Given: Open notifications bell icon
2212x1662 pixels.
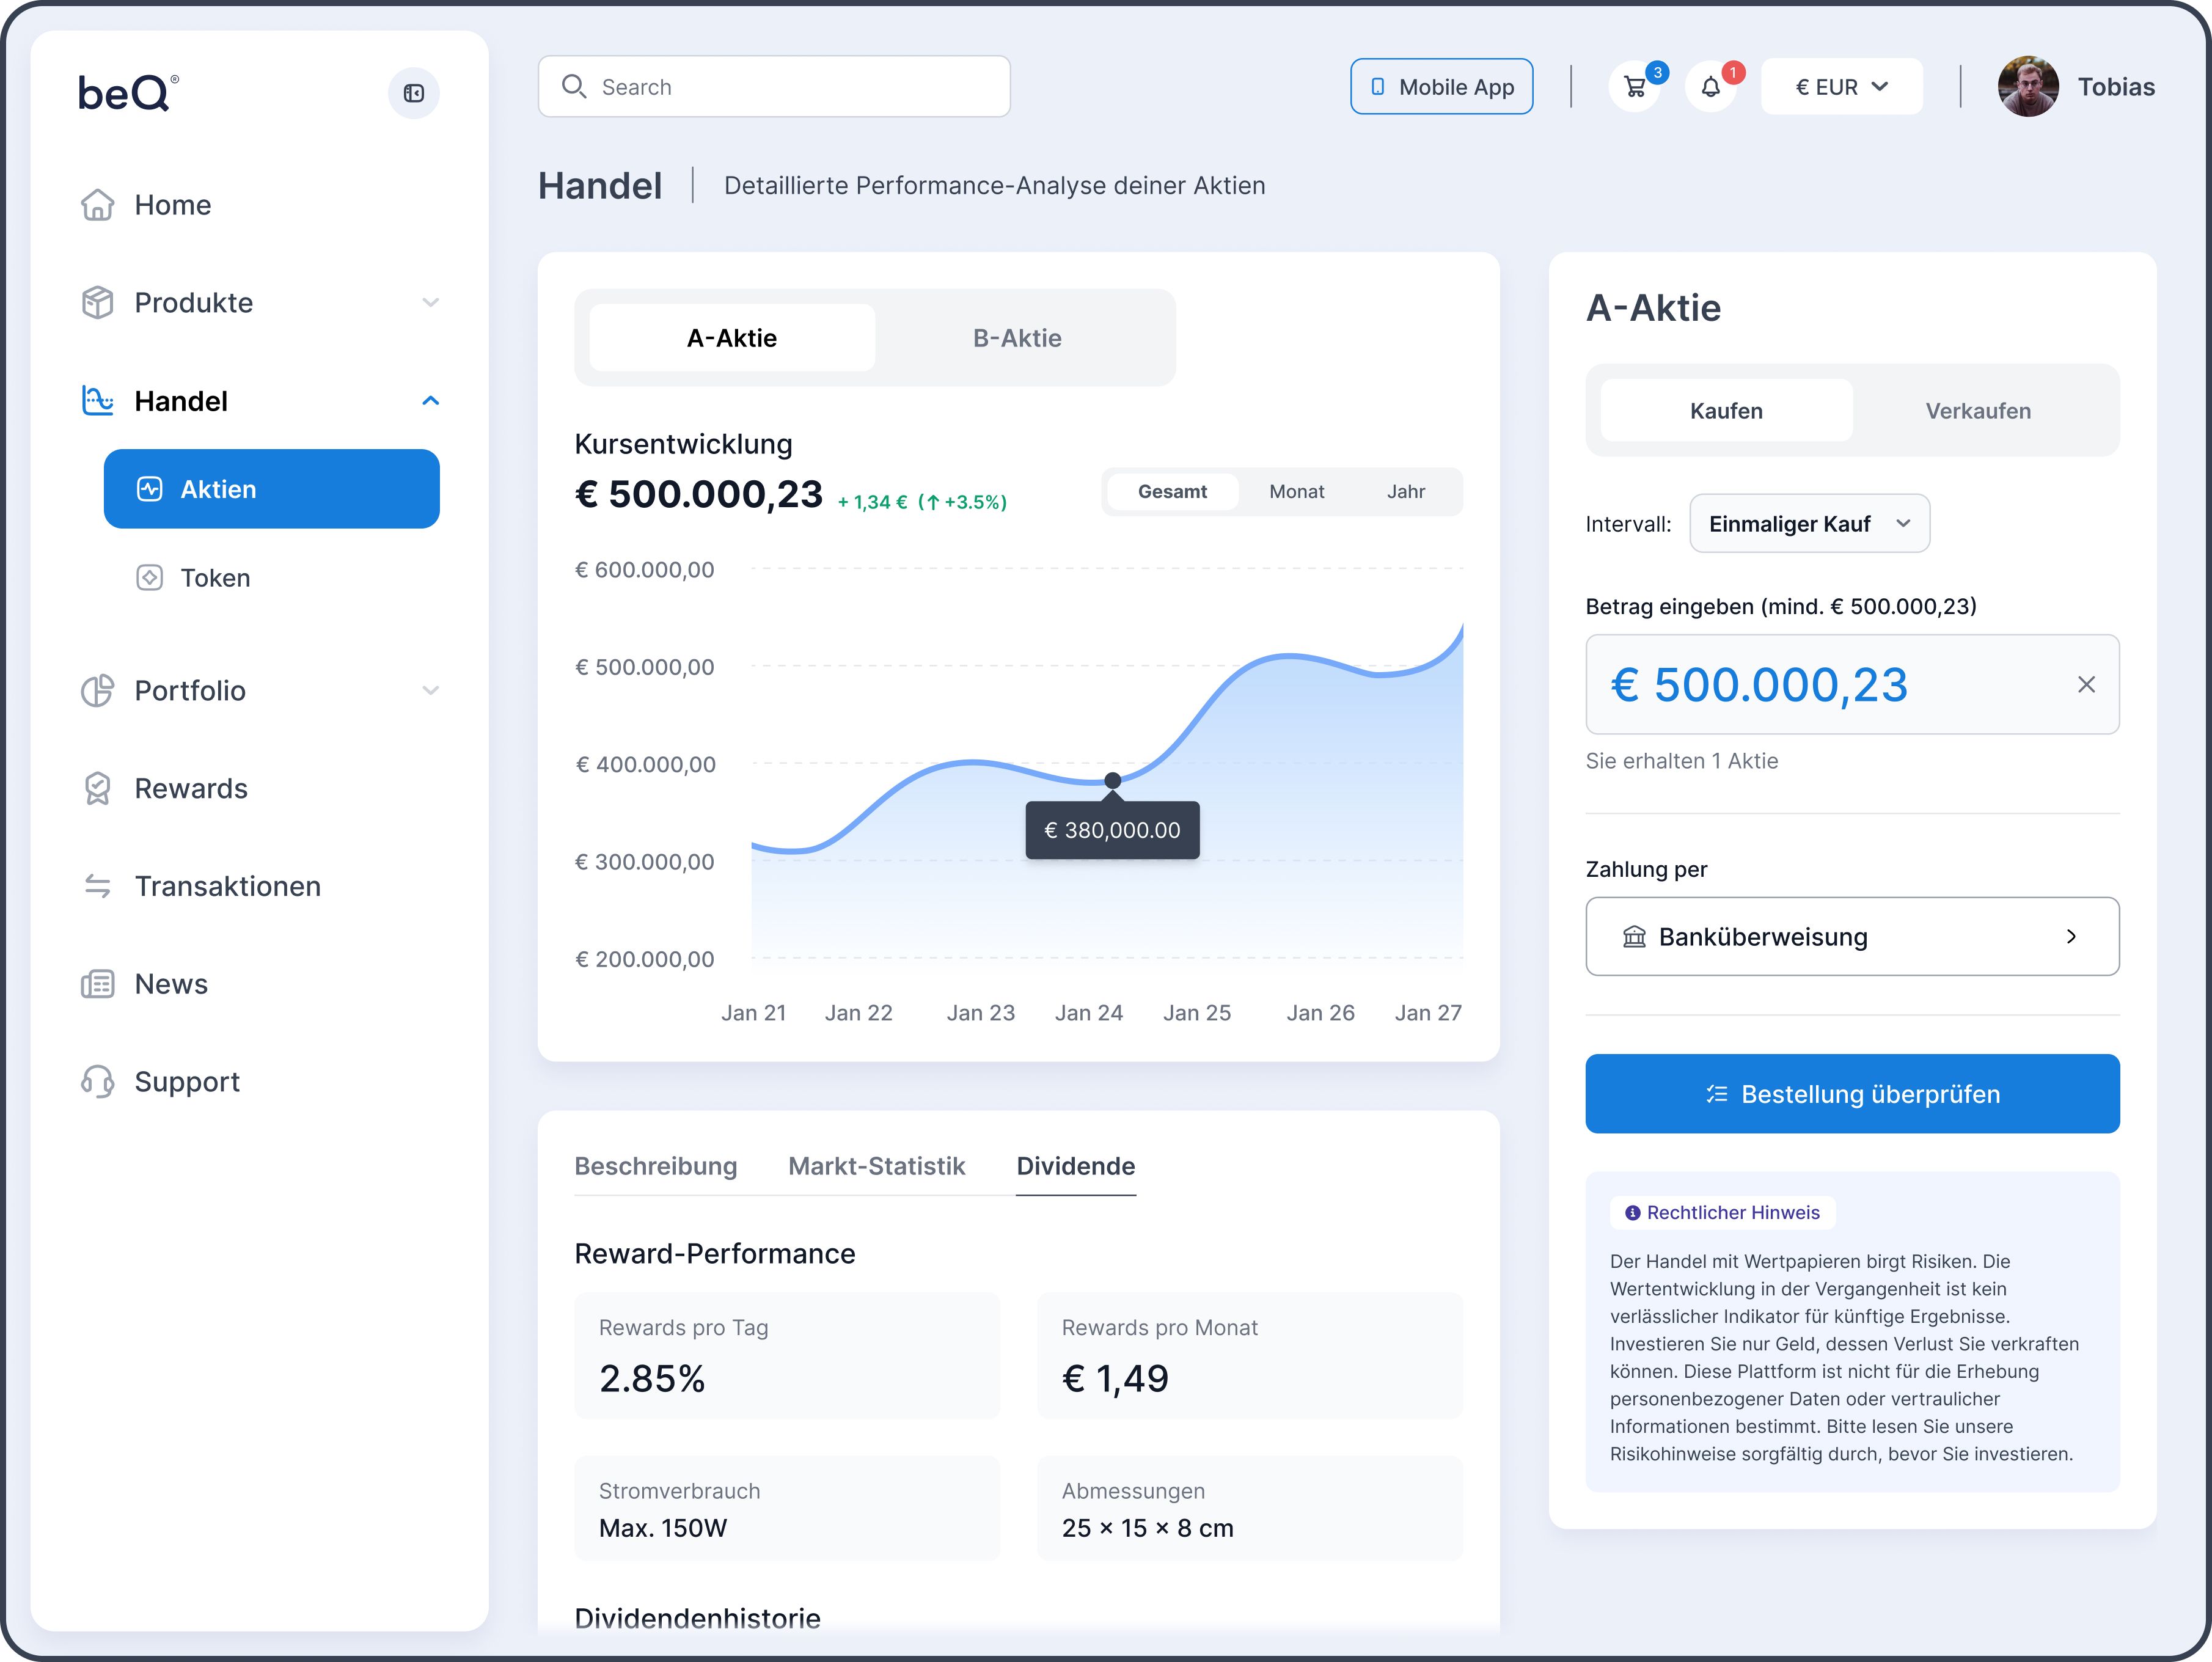Looking at the screenshot, I should (x=1711, y=87).
